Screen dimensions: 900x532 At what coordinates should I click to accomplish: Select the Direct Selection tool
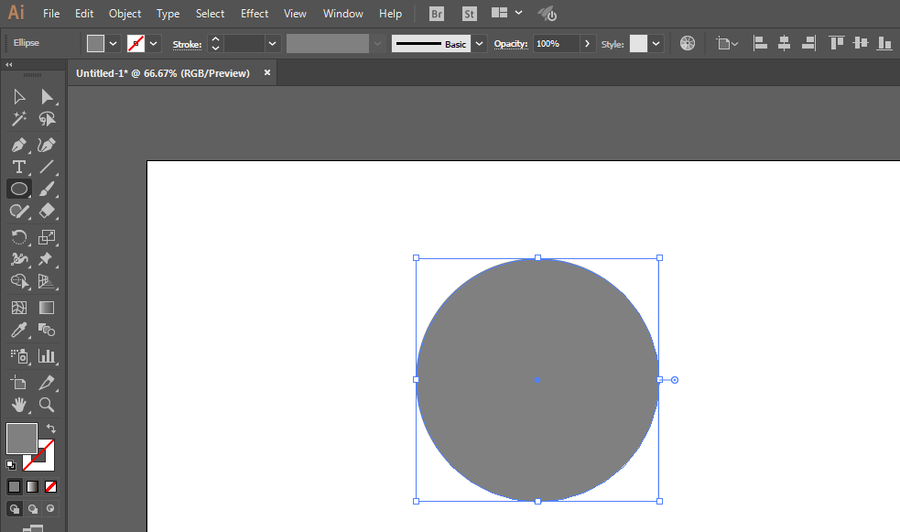(x=47, y=96)
